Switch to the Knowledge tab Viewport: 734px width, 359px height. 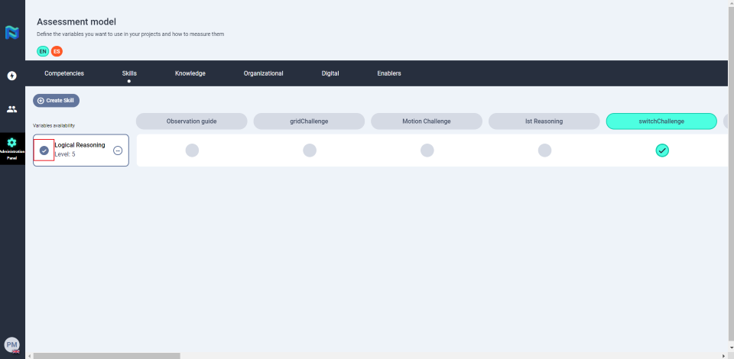[190, 73]
